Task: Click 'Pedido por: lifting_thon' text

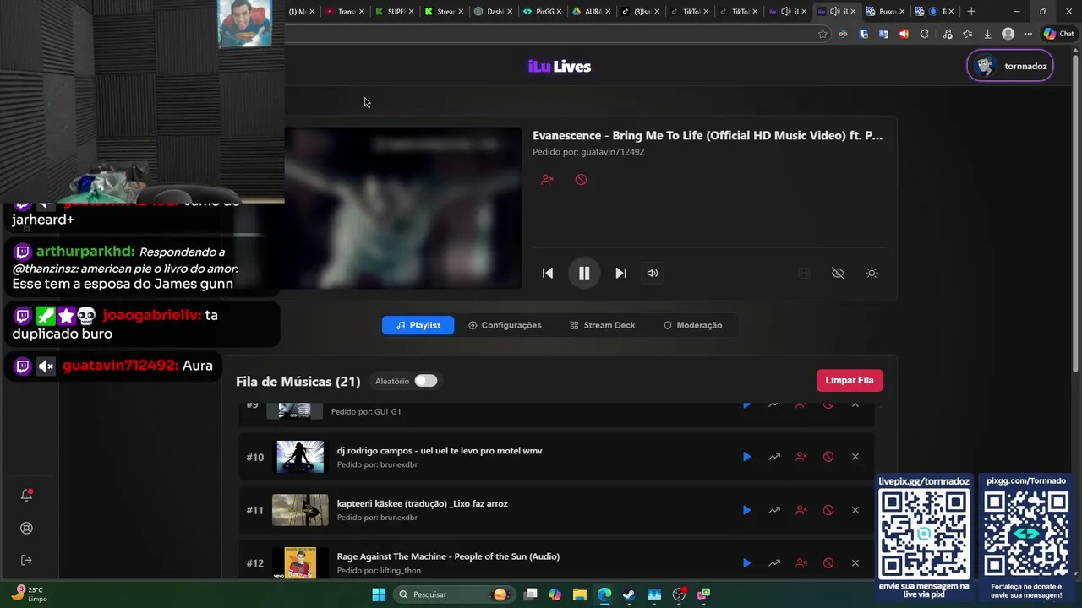Action: pyautogui.click(x=379, y=571)
